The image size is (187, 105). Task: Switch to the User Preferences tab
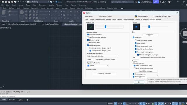128,19
